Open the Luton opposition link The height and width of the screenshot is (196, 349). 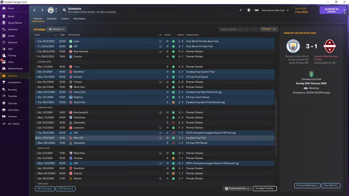pos(77,67)
